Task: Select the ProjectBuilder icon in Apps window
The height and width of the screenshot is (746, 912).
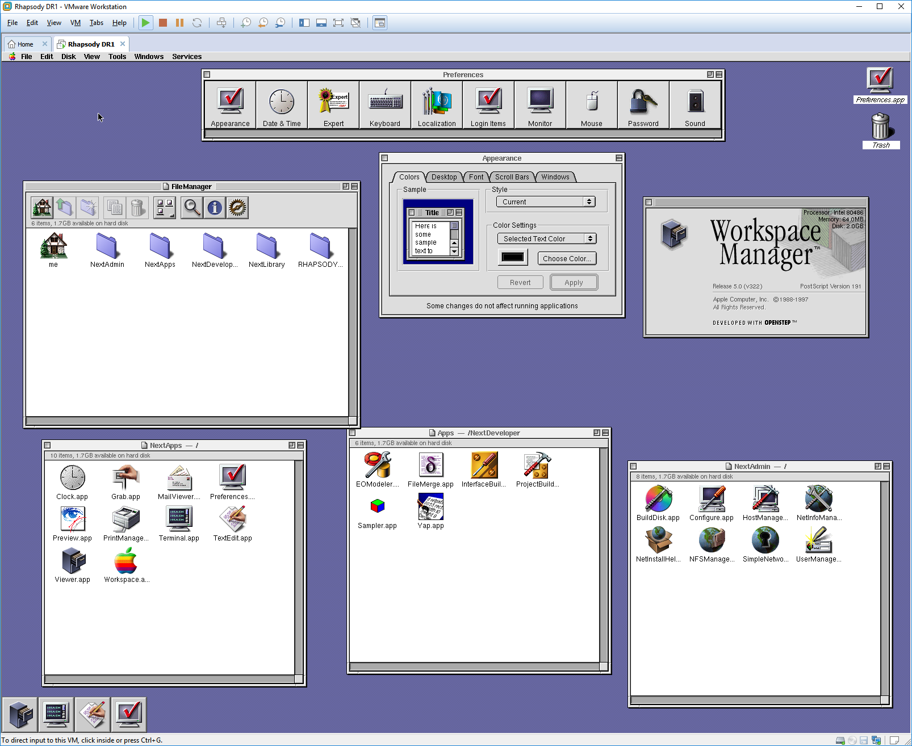Action: tap(537, 470)
